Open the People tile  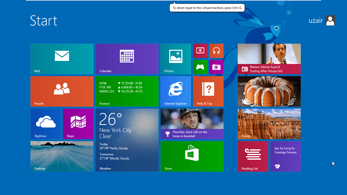[62, 91]
